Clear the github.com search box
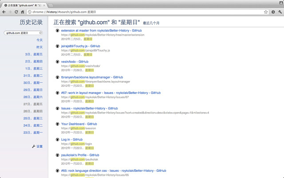 tap(40, 33)
